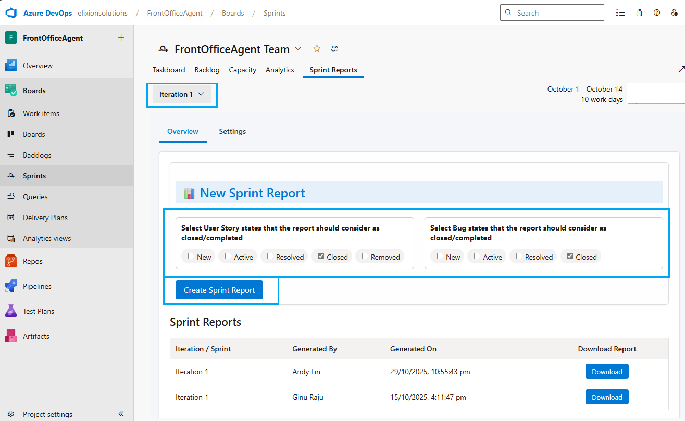The height and width of the screenshot is (421, 685).
Task: Check the Resolved User Story state checkbox
Action: coord(270,256)
